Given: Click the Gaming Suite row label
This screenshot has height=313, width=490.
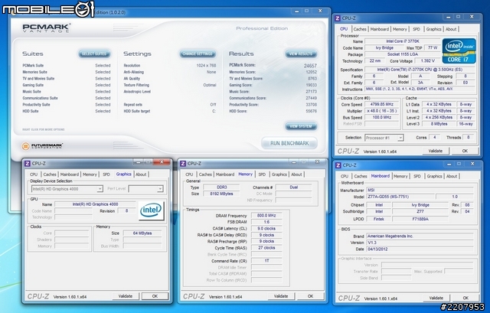Looking at the screenshot, I should [x=33, y=85].
